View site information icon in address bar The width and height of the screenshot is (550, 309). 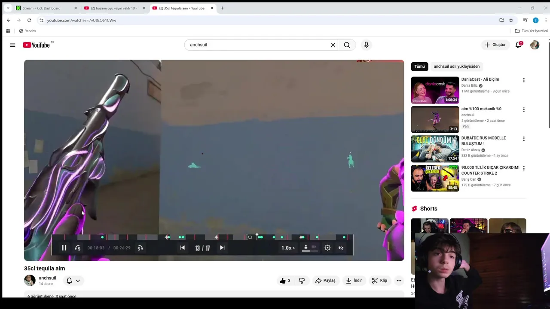coord(41,20)
